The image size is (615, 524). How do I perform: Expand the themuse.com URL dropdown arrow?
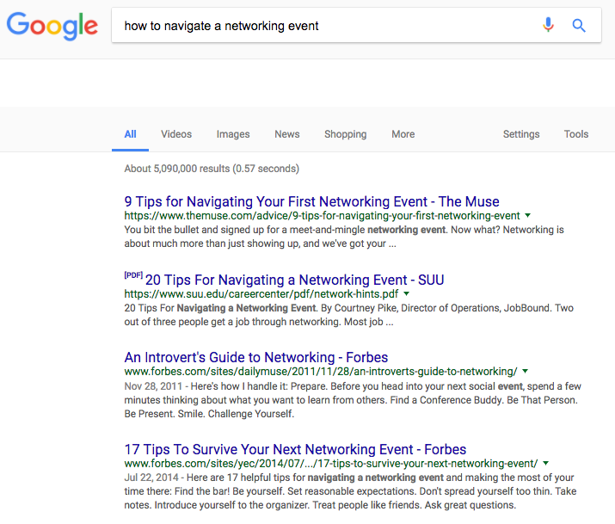pyautogui.click(x=528, y=215)
